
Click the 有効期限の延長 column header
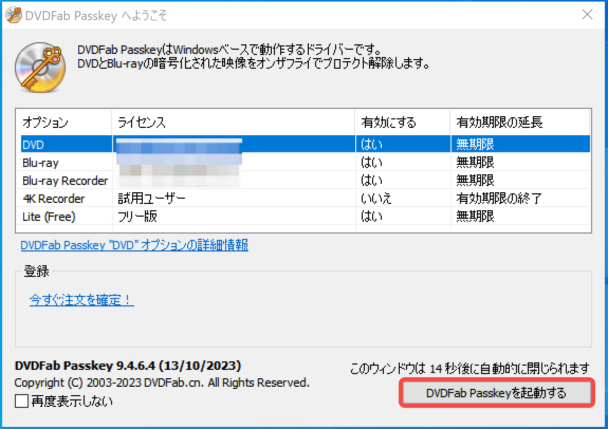520,122
